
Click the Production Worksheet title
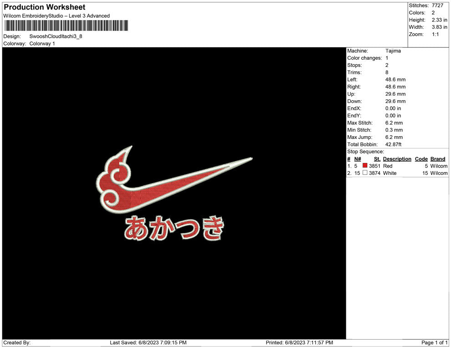pos(45,7)
